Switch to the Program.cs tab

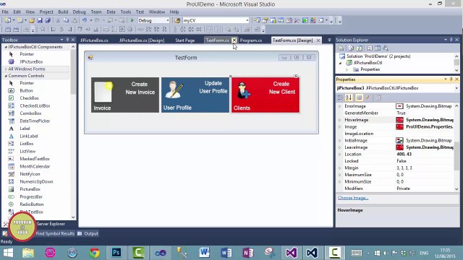click(x=251, y=40)
